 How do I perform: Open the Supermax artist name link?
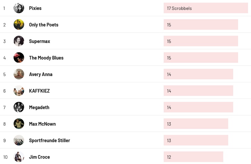[39, 41]
